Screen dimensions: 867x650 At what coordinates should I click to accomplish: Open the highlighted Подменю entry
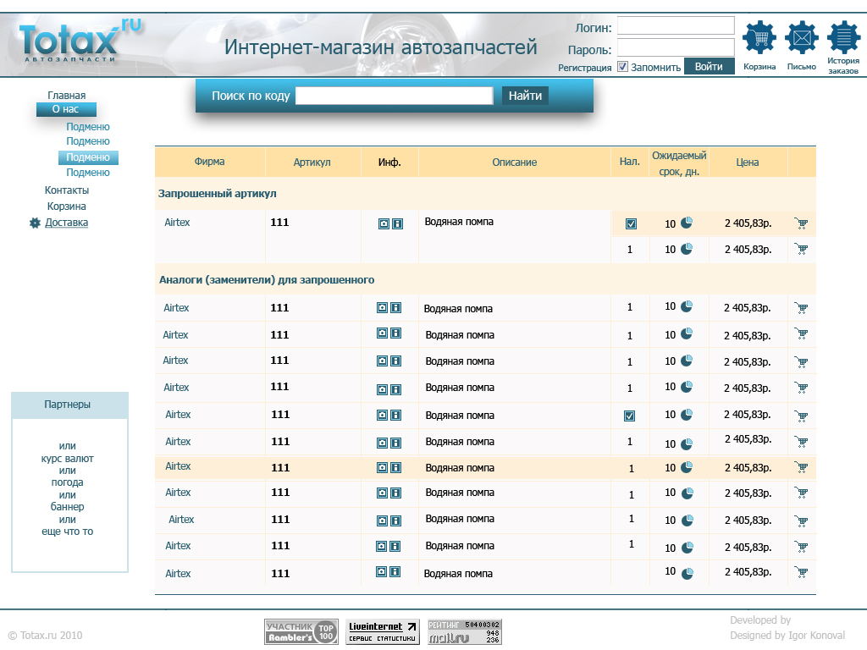coord(88,157)
